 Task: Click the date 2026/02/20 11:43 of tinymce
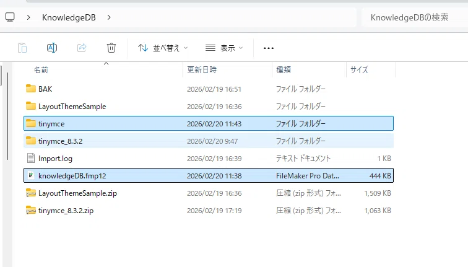coord(214,124)
